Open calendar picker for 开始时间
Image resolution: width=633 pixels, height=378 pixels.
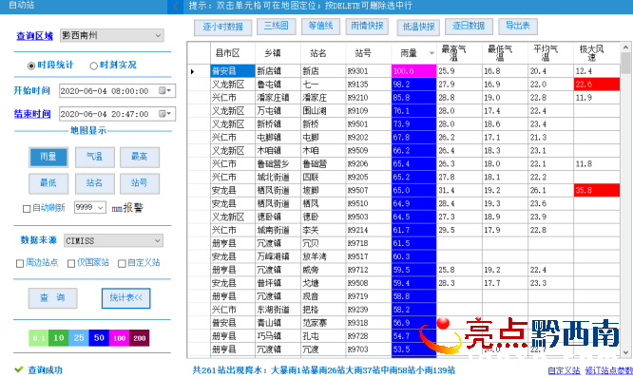[165, 91]
